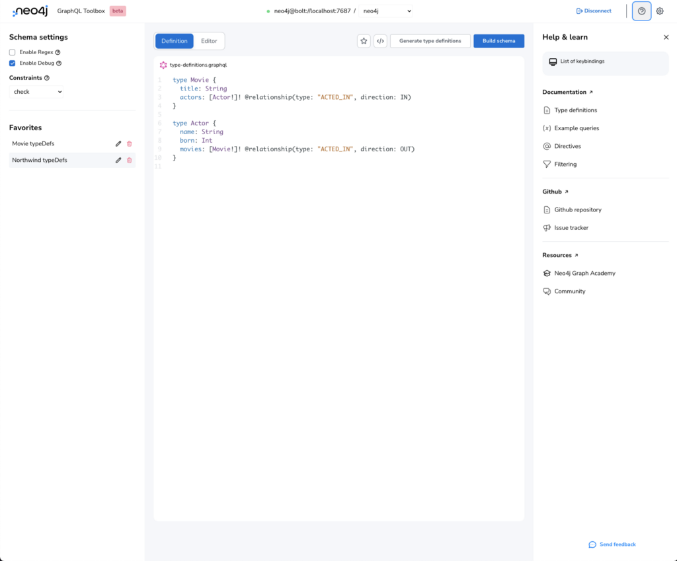Open the Filtering documentation link
Screen dimensions: 677x561
tap(566, 165)
